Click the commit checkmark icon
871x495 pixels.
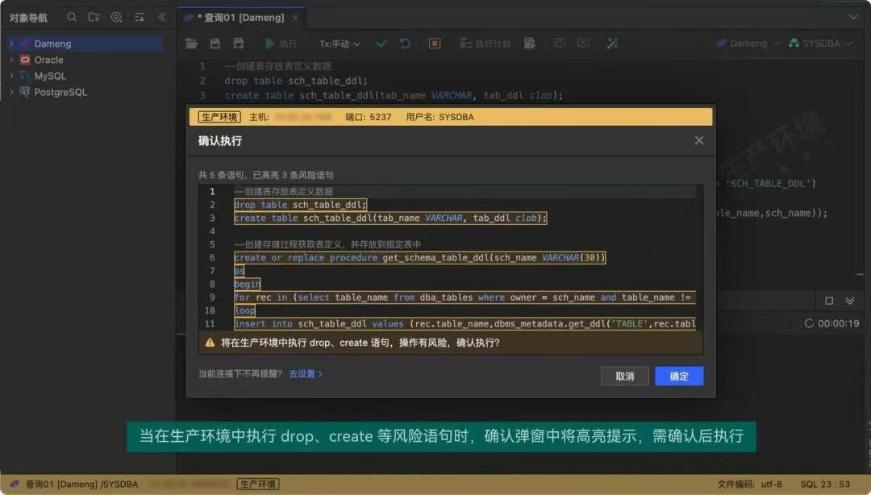pos(381,44)
